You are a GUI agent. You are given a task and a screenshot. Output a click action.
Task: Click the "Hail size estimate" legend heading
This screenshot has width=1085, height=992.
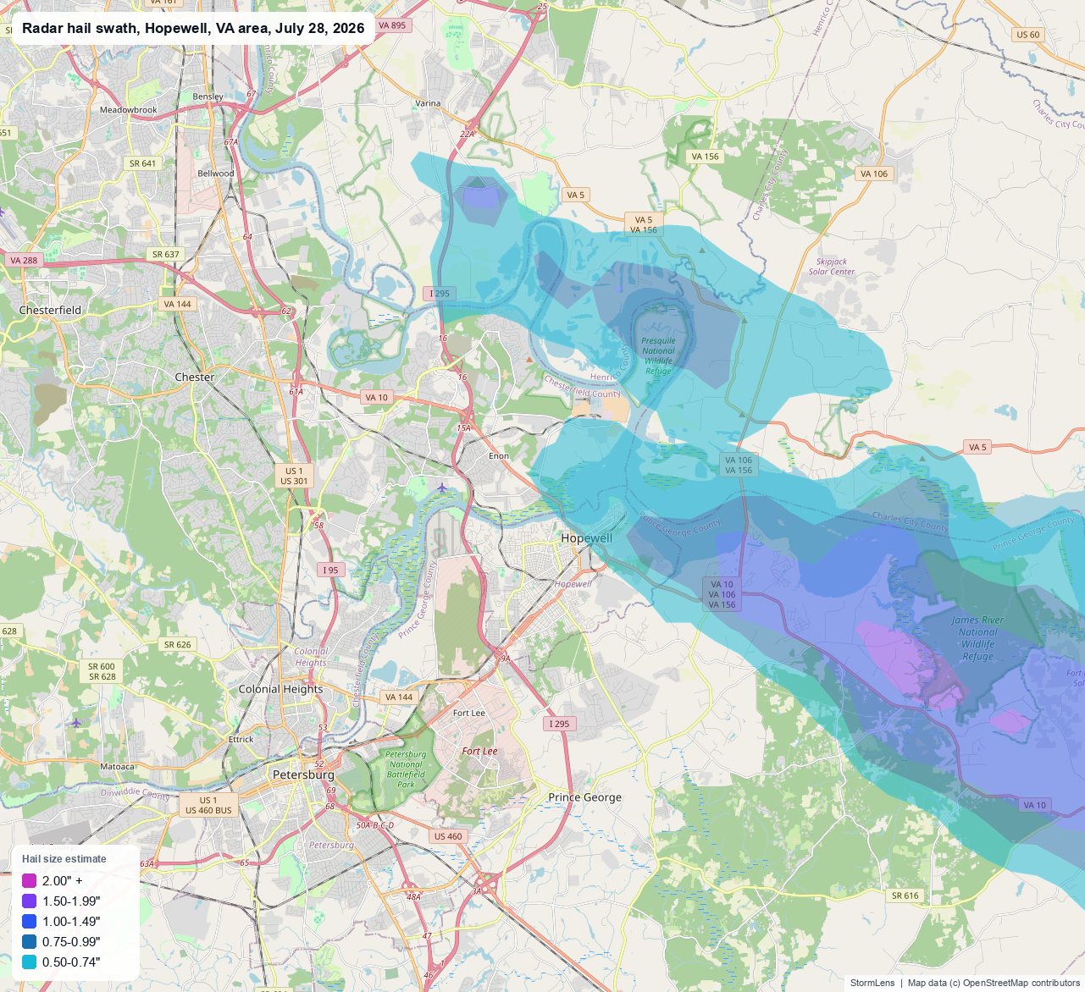pos(64,858)
